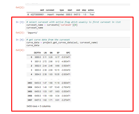
Task: Click the 'end' column header
Action: click(78, 10)
